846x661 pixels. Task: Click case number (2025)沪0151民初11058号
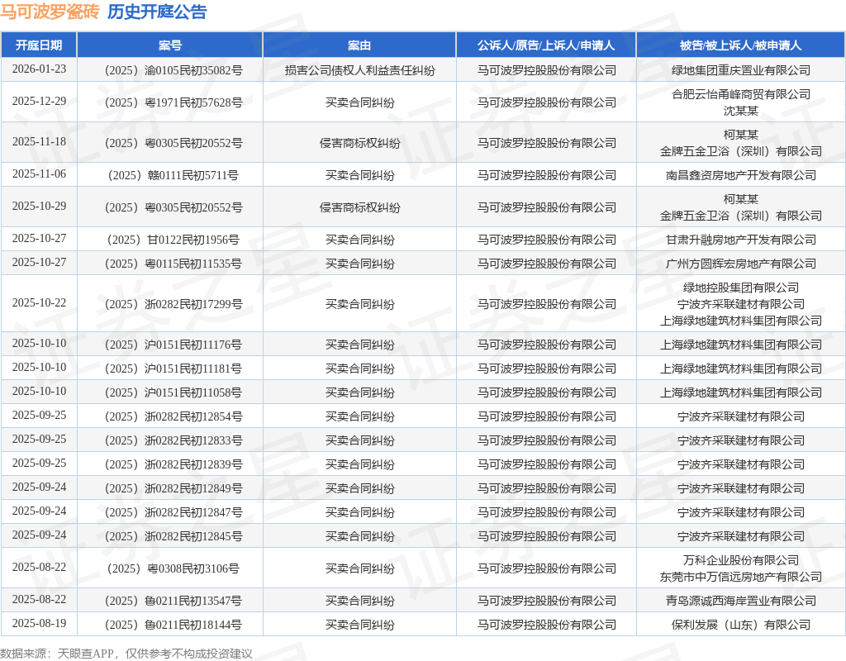(x=173, y=392)
